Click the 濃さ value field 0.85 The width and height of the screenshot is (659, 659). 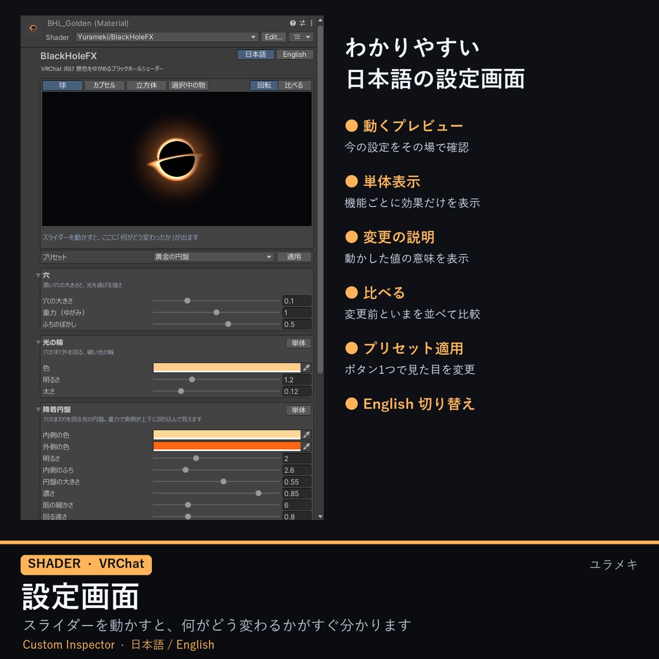point(297,494)
